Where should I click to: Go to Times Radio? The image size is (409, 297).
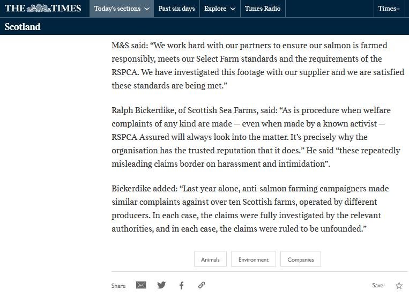[x=262, y=9]
